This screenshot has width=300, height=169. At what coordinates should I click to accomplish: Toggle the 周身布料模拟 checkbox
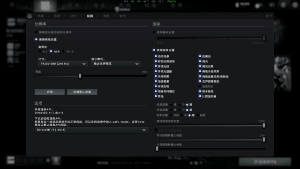point(156,91)
